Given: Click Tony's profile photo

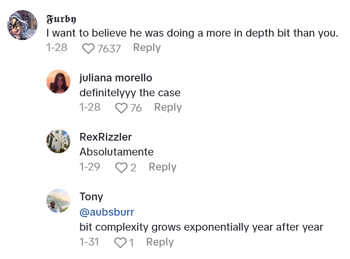Looking at the screenshot, I should pos(58,201).
